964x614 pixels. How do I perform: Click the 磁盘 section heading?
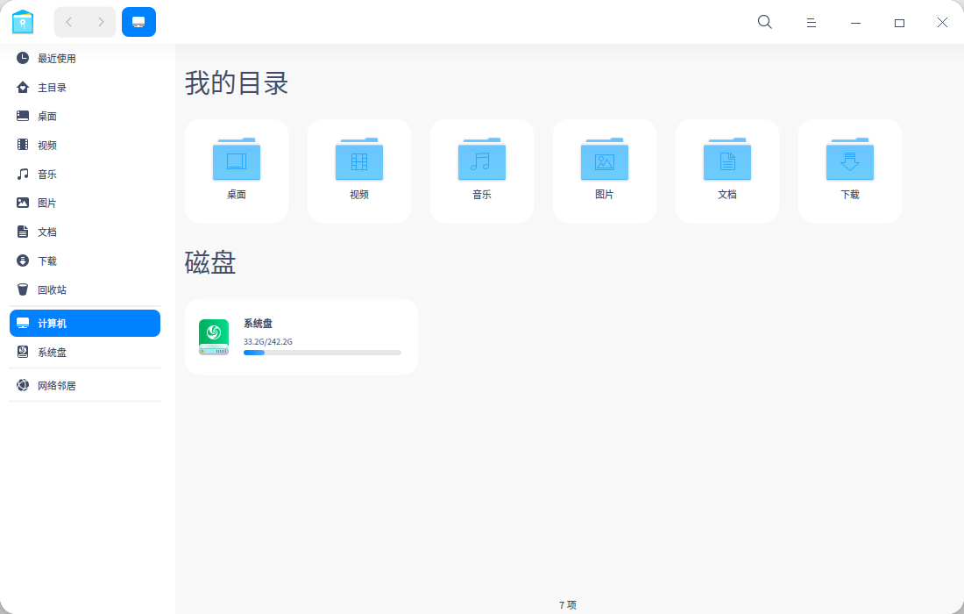(210, 262)
